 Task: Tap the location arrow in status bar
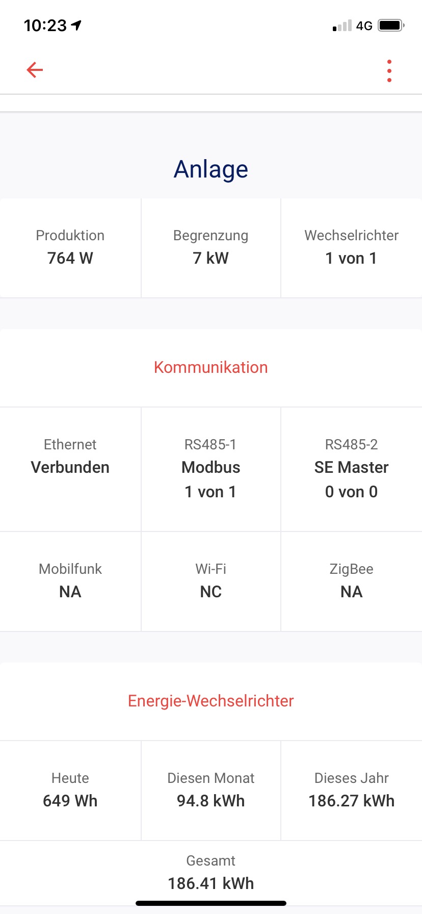coord(76,25)
